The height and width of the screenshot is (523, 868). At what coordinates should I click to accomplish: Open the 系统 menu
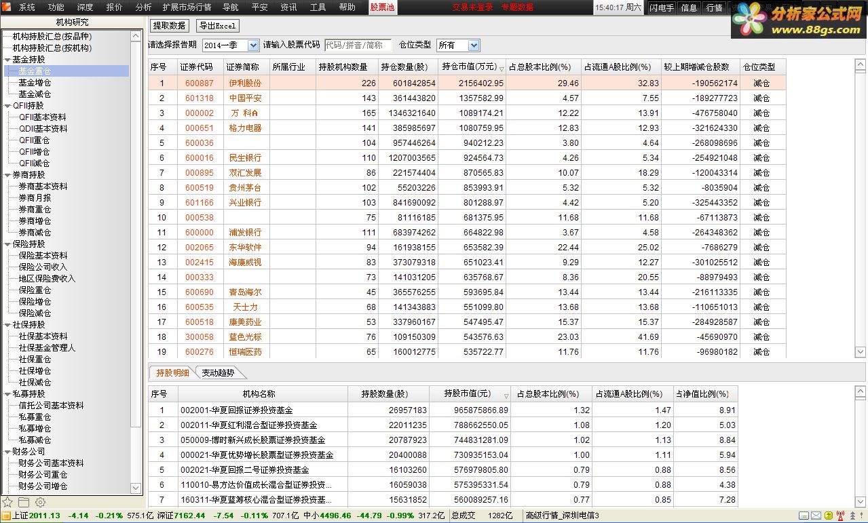(27, 7)
